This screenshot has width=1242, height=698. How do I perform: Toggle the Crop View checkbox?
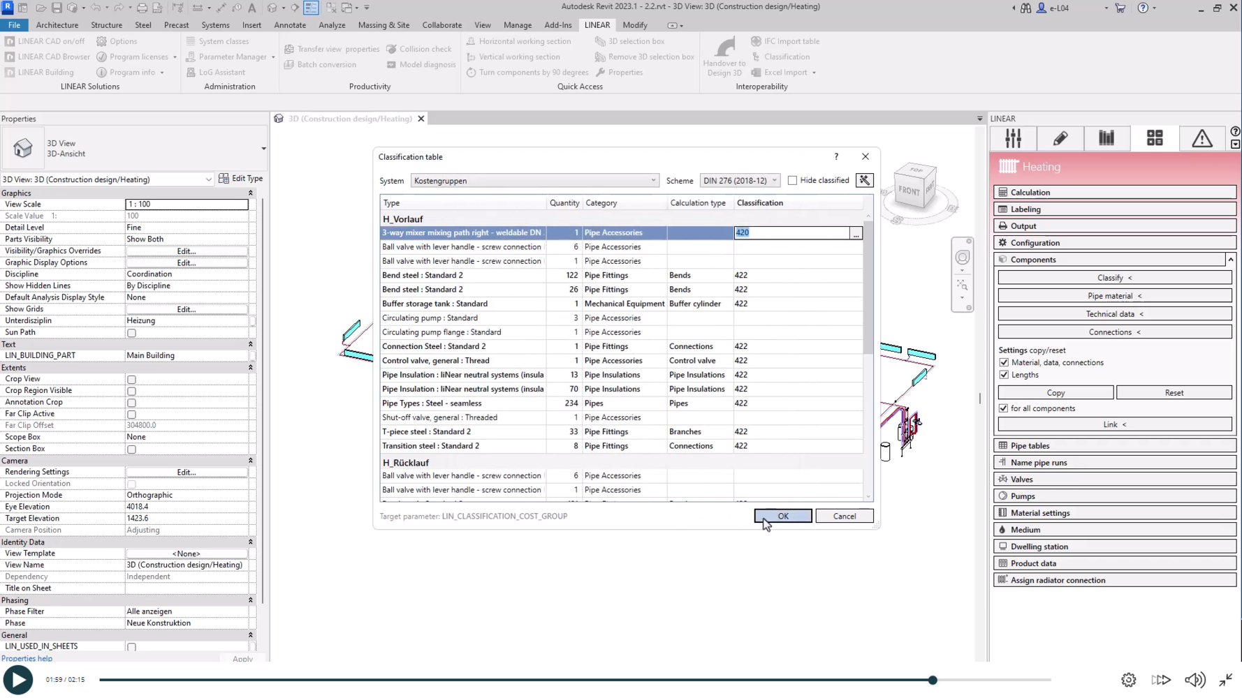(131, 380)
